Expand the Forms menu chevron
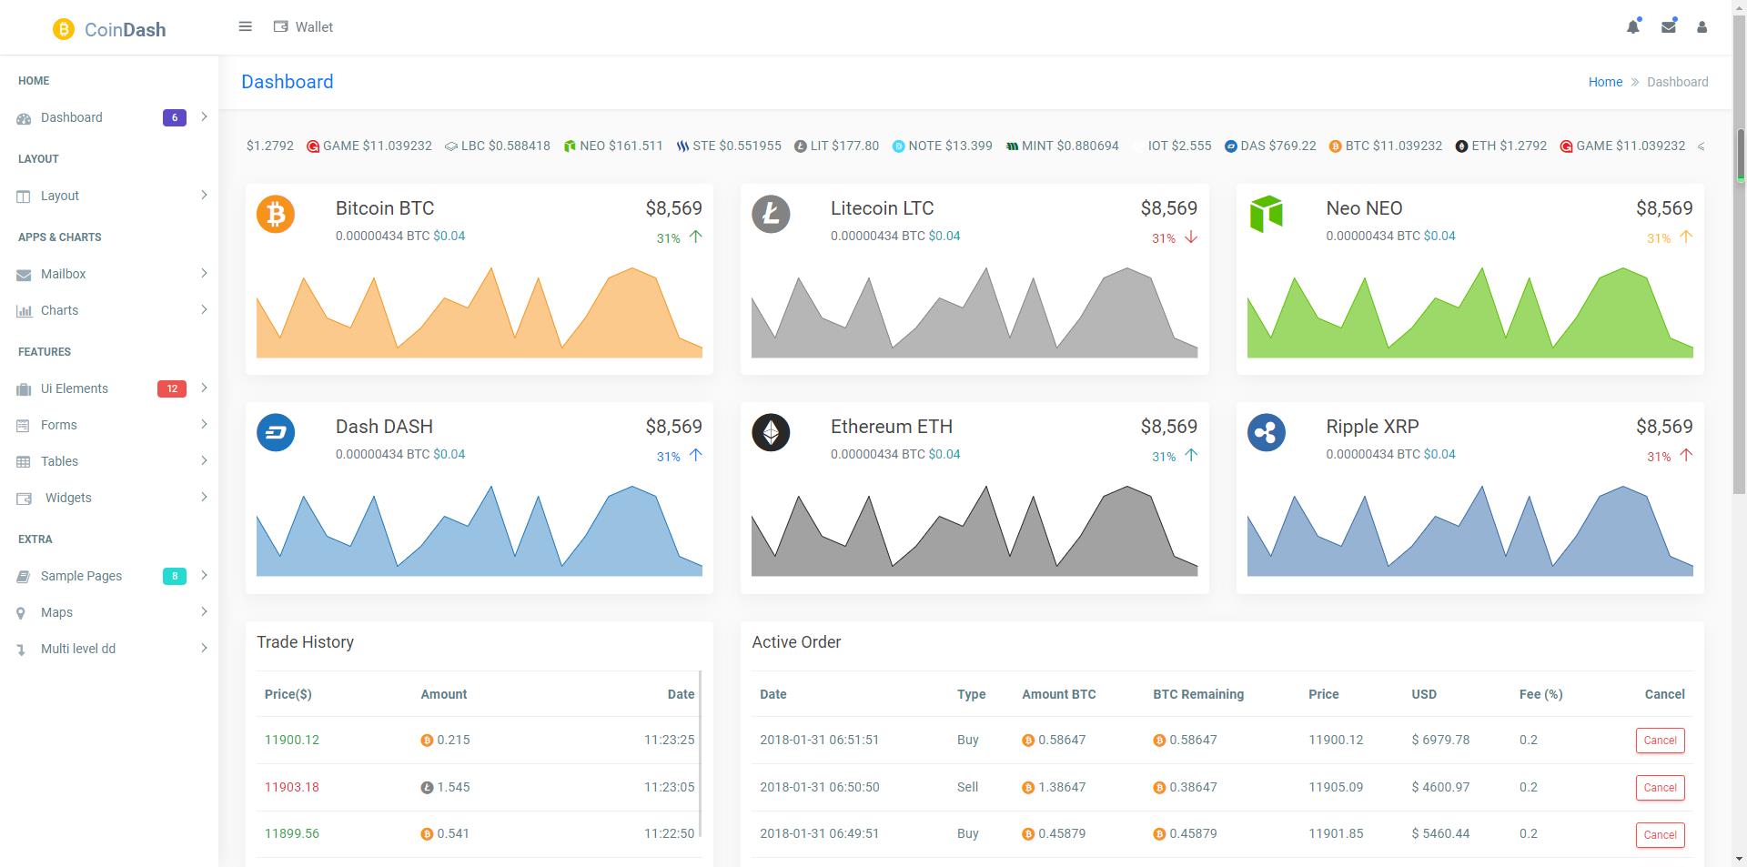 [x=204, y=424]
